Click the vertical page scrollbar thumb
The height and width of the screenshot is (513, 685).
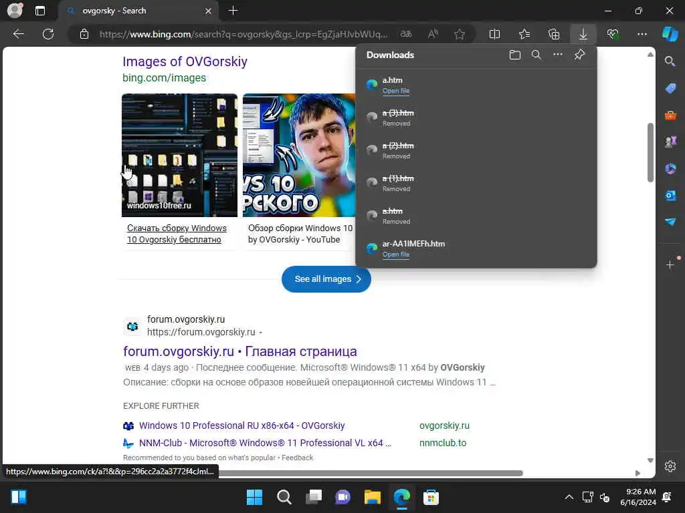coord(650,152)
